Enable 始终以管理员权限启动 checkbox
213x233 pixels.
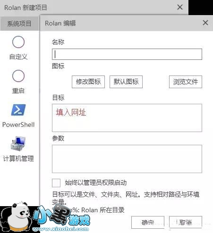pos(56,183)
